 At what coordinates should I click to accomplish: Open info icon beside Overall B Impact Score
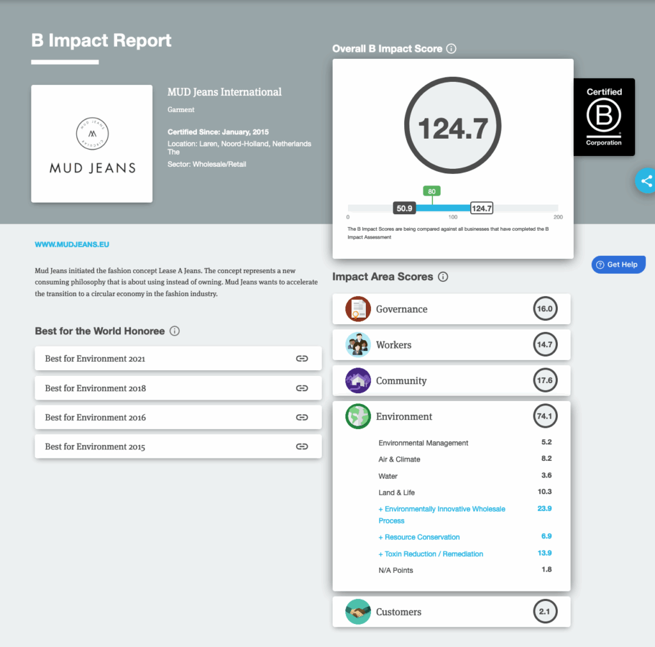pos(451,49)
